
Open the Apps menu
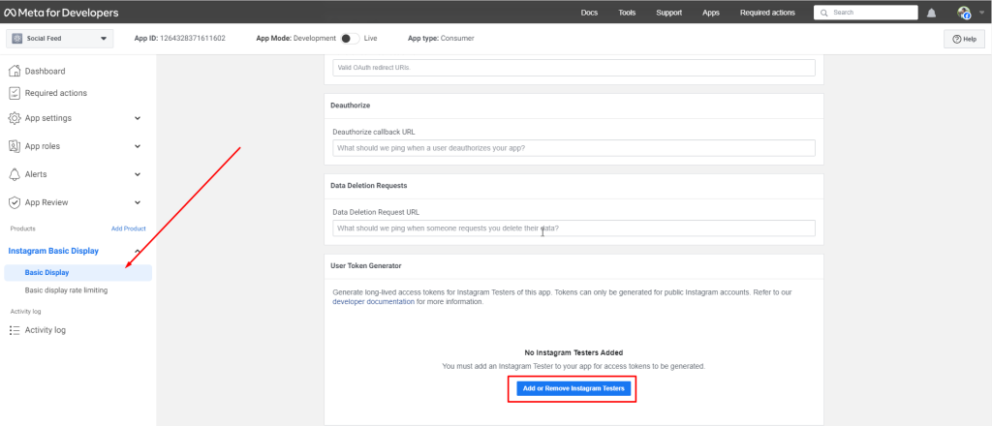710,13
